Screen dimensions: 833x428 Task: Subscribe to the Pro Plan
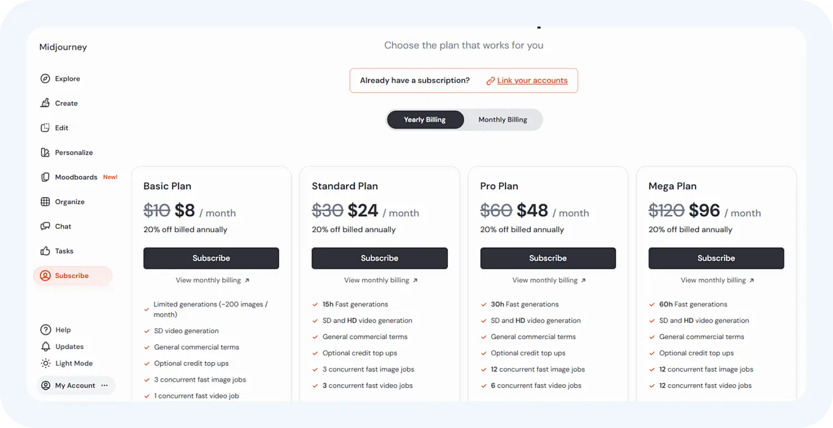(x=548, y=258)
